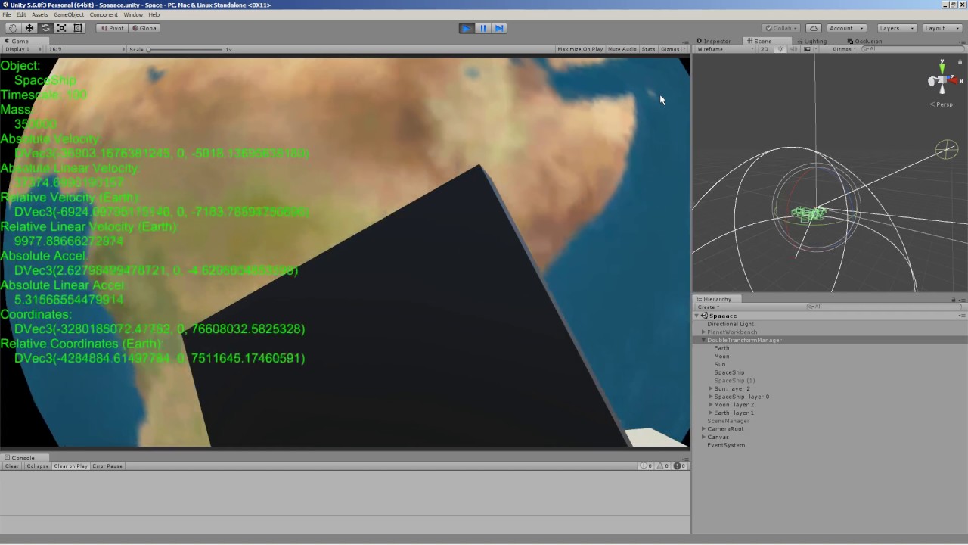Toggle the Stats overlay
Screen dimensions: 968x545
point(649,49)
